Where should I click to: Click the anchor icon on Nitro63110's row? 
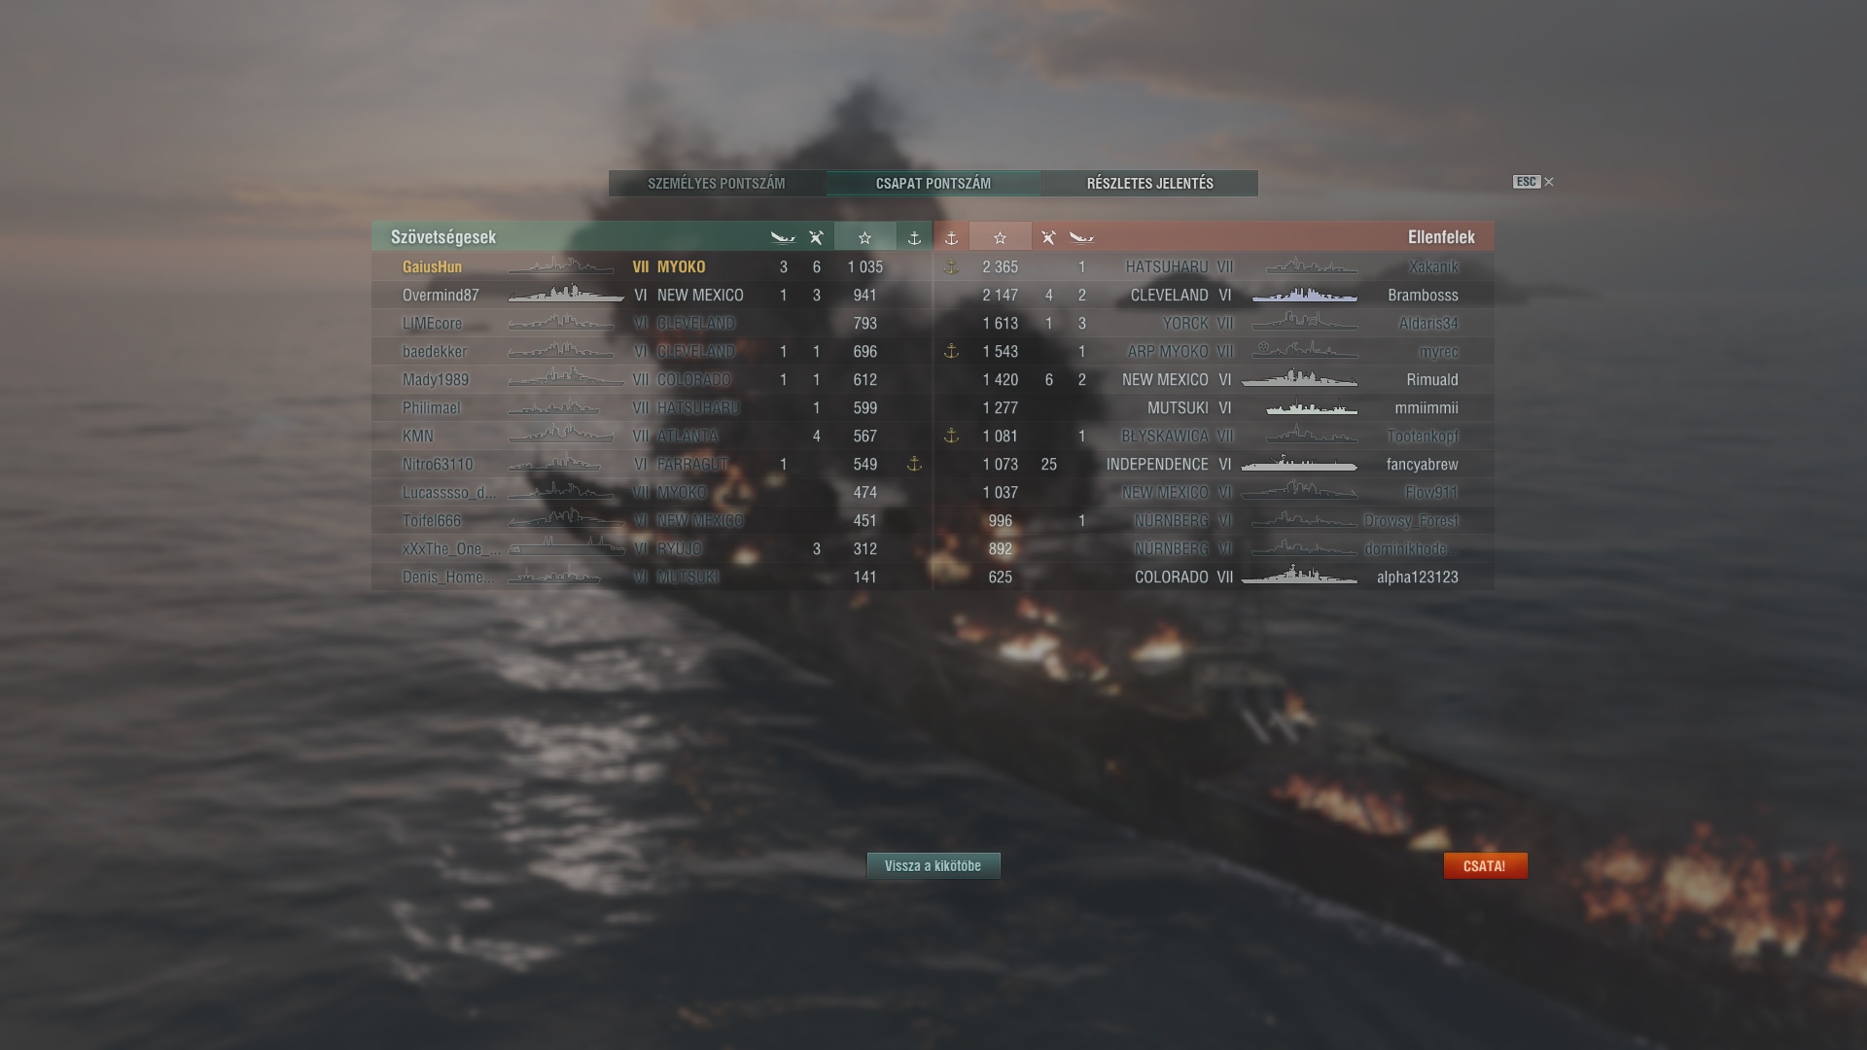pyautogui.click(x=914, y=464)
